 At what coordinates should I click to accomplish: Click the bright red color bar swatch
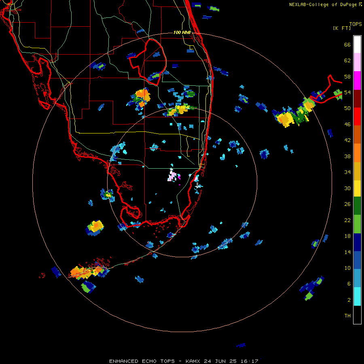[x=357, y=116]
